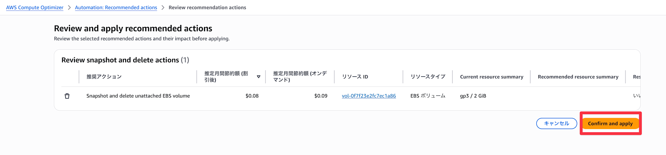Click Confirm and apply
This screenshot has height=155, width=666.
pos(610,123)
